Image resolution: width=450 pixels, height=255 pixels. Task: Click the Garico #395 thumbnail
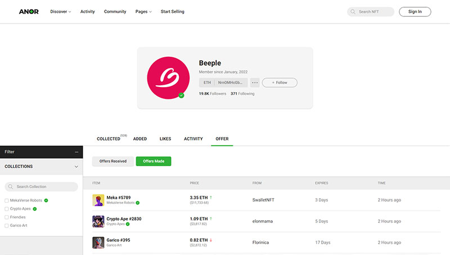98,243
